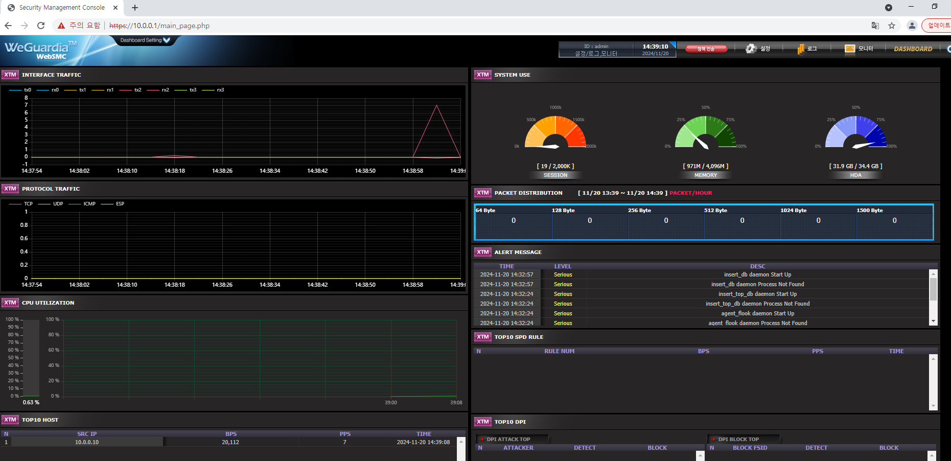Select the DPI ATTACK TOP tab
The image size is (951, 461).
(x=512, y=439)
